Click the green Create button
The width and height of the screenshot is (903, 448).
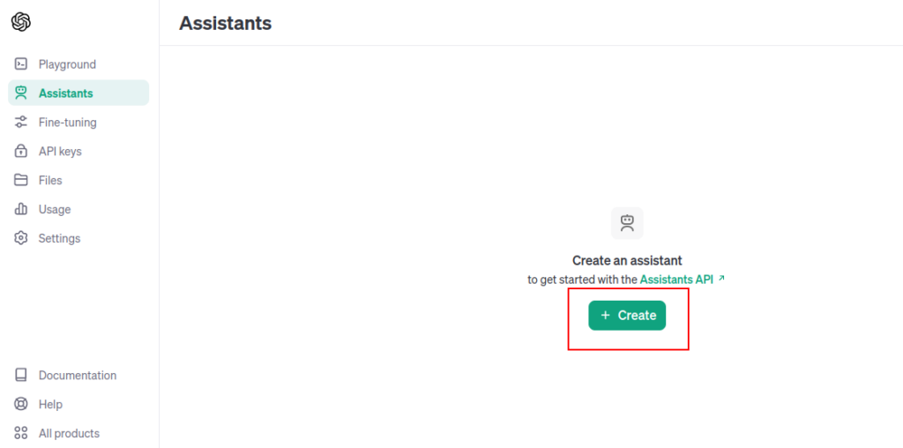[627, 316]
